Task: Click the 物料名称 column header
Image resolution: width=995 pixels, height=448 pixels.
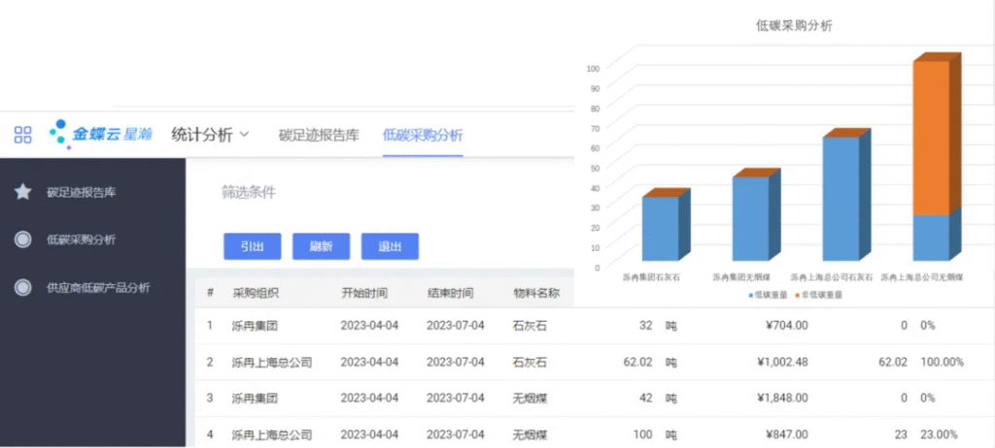Action: 536,293
